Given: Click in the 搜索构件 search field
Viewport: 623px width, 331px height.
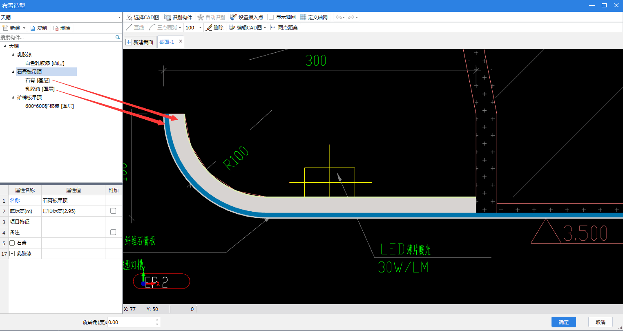Looking at the screenshot, I should (57, 37).
